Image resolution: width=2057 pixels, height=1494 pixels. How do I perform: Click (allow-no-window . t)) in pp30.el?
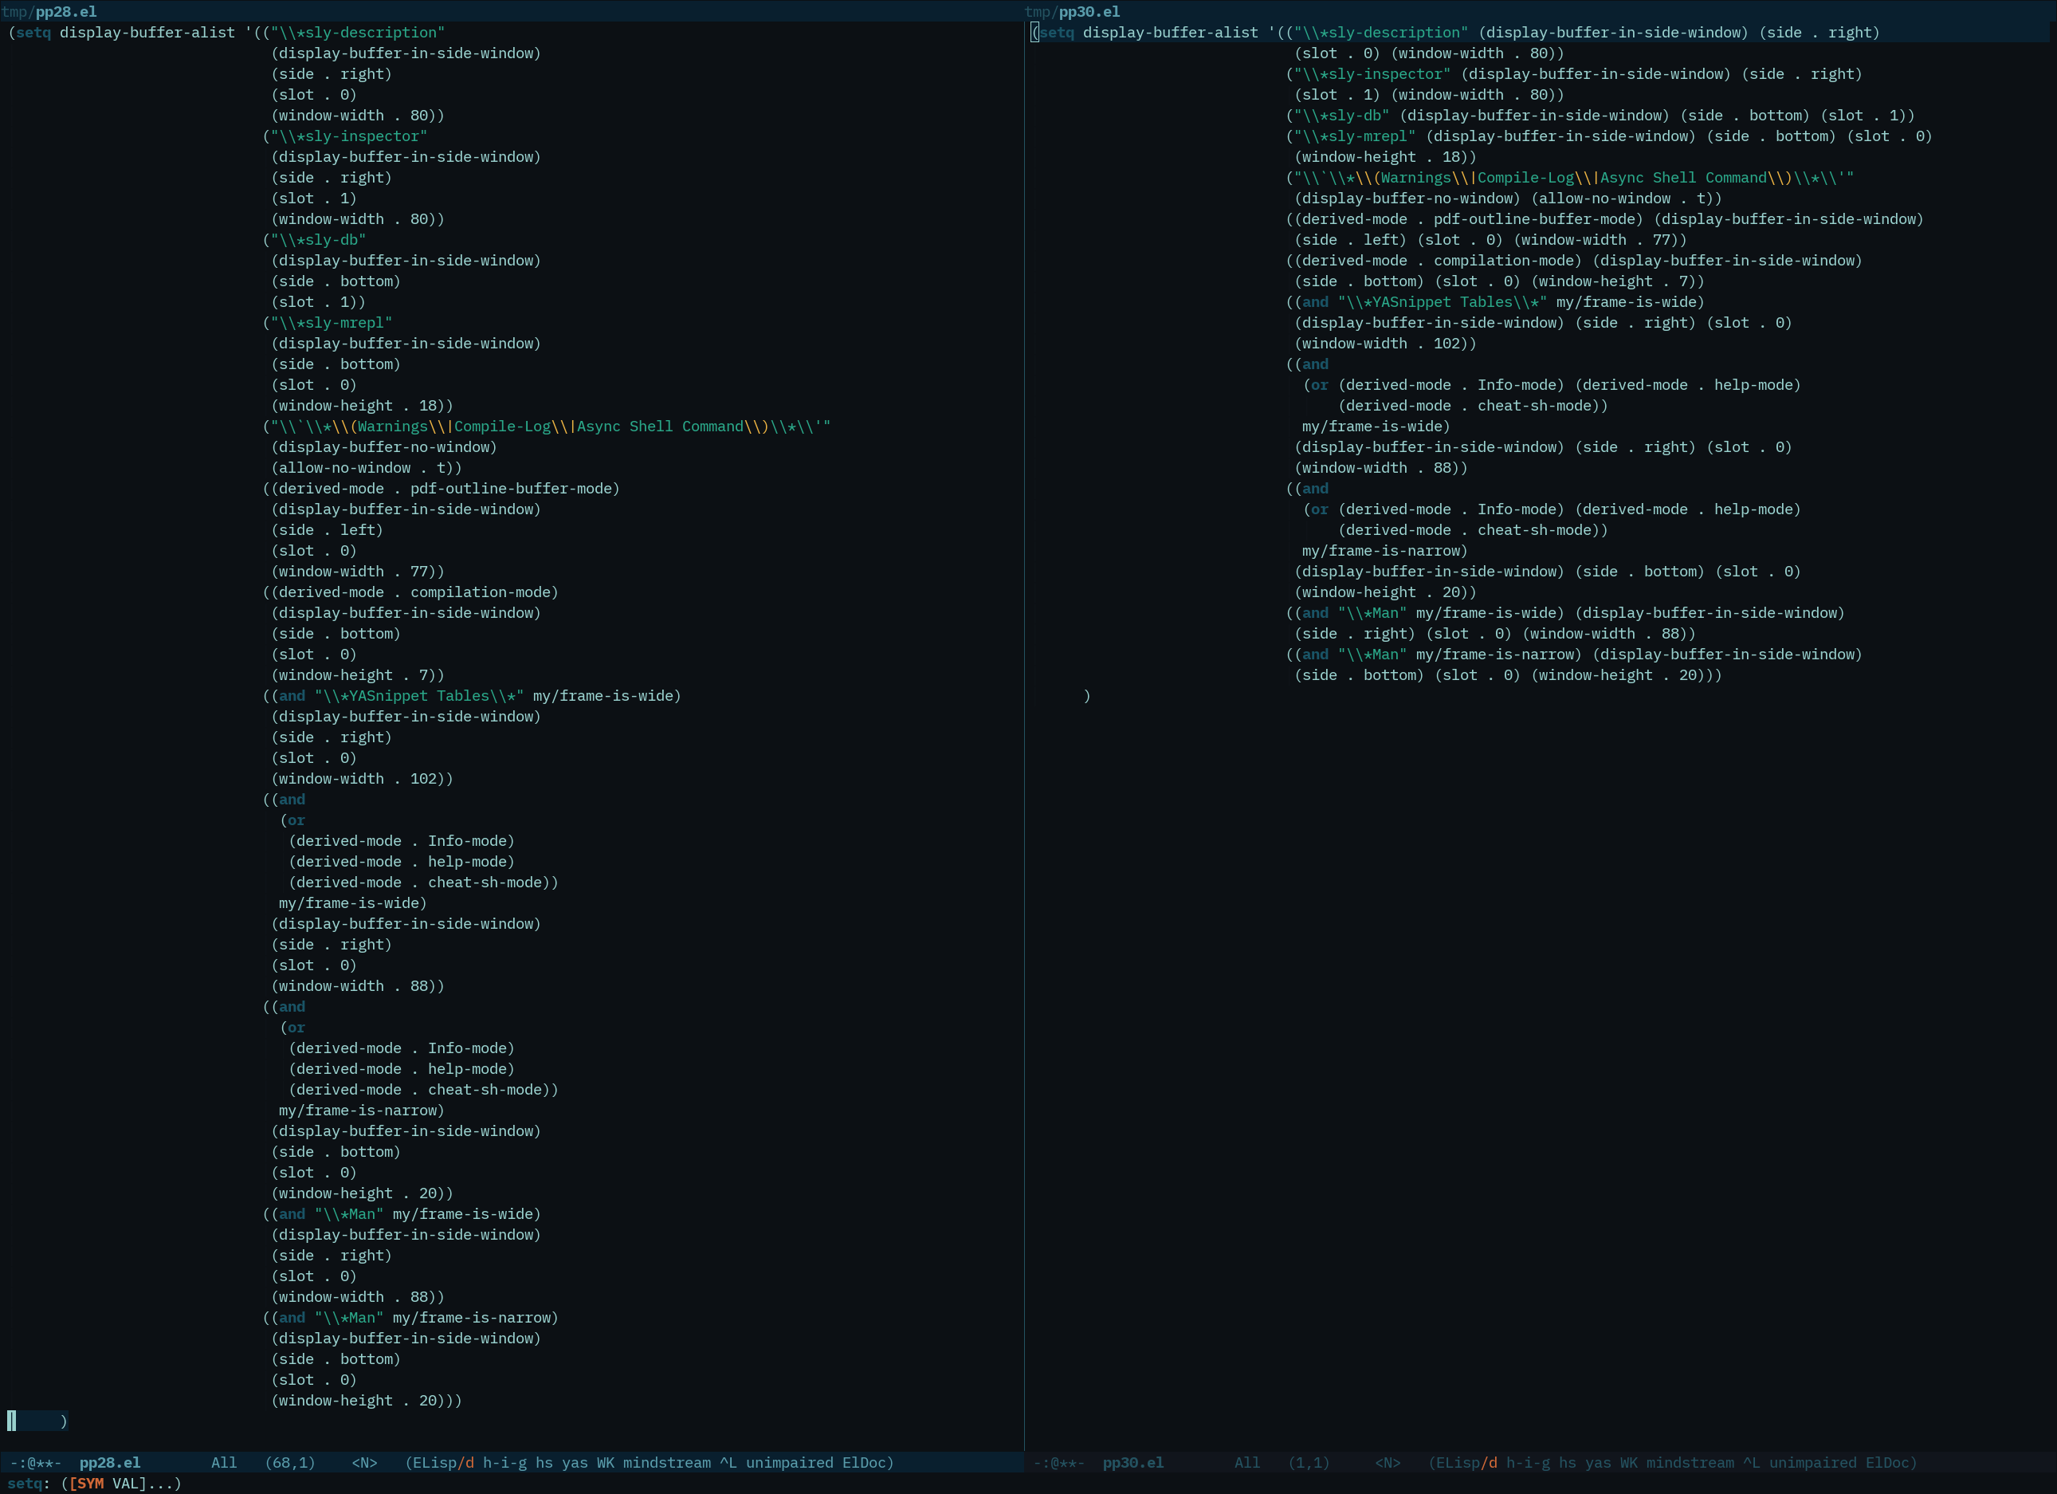[1627, 199]
